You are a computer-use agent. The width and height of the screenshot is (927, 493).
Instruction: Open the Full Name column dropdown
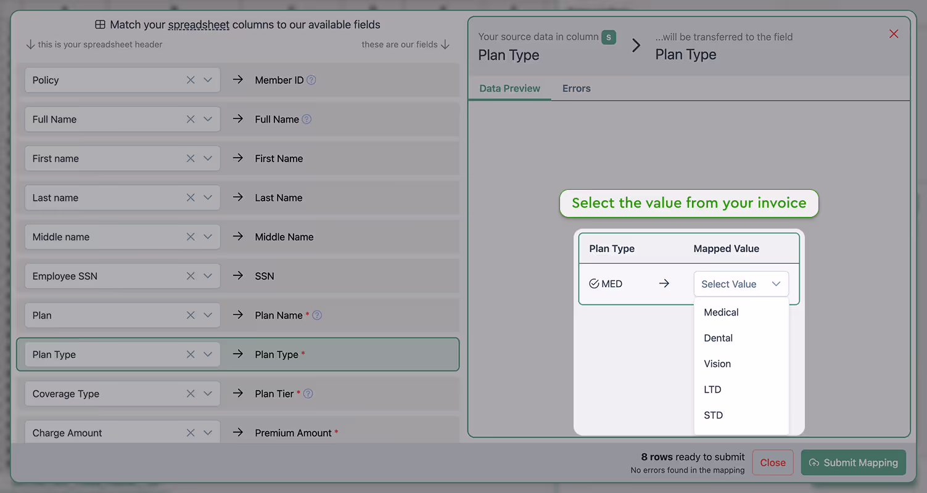point(208,120)
